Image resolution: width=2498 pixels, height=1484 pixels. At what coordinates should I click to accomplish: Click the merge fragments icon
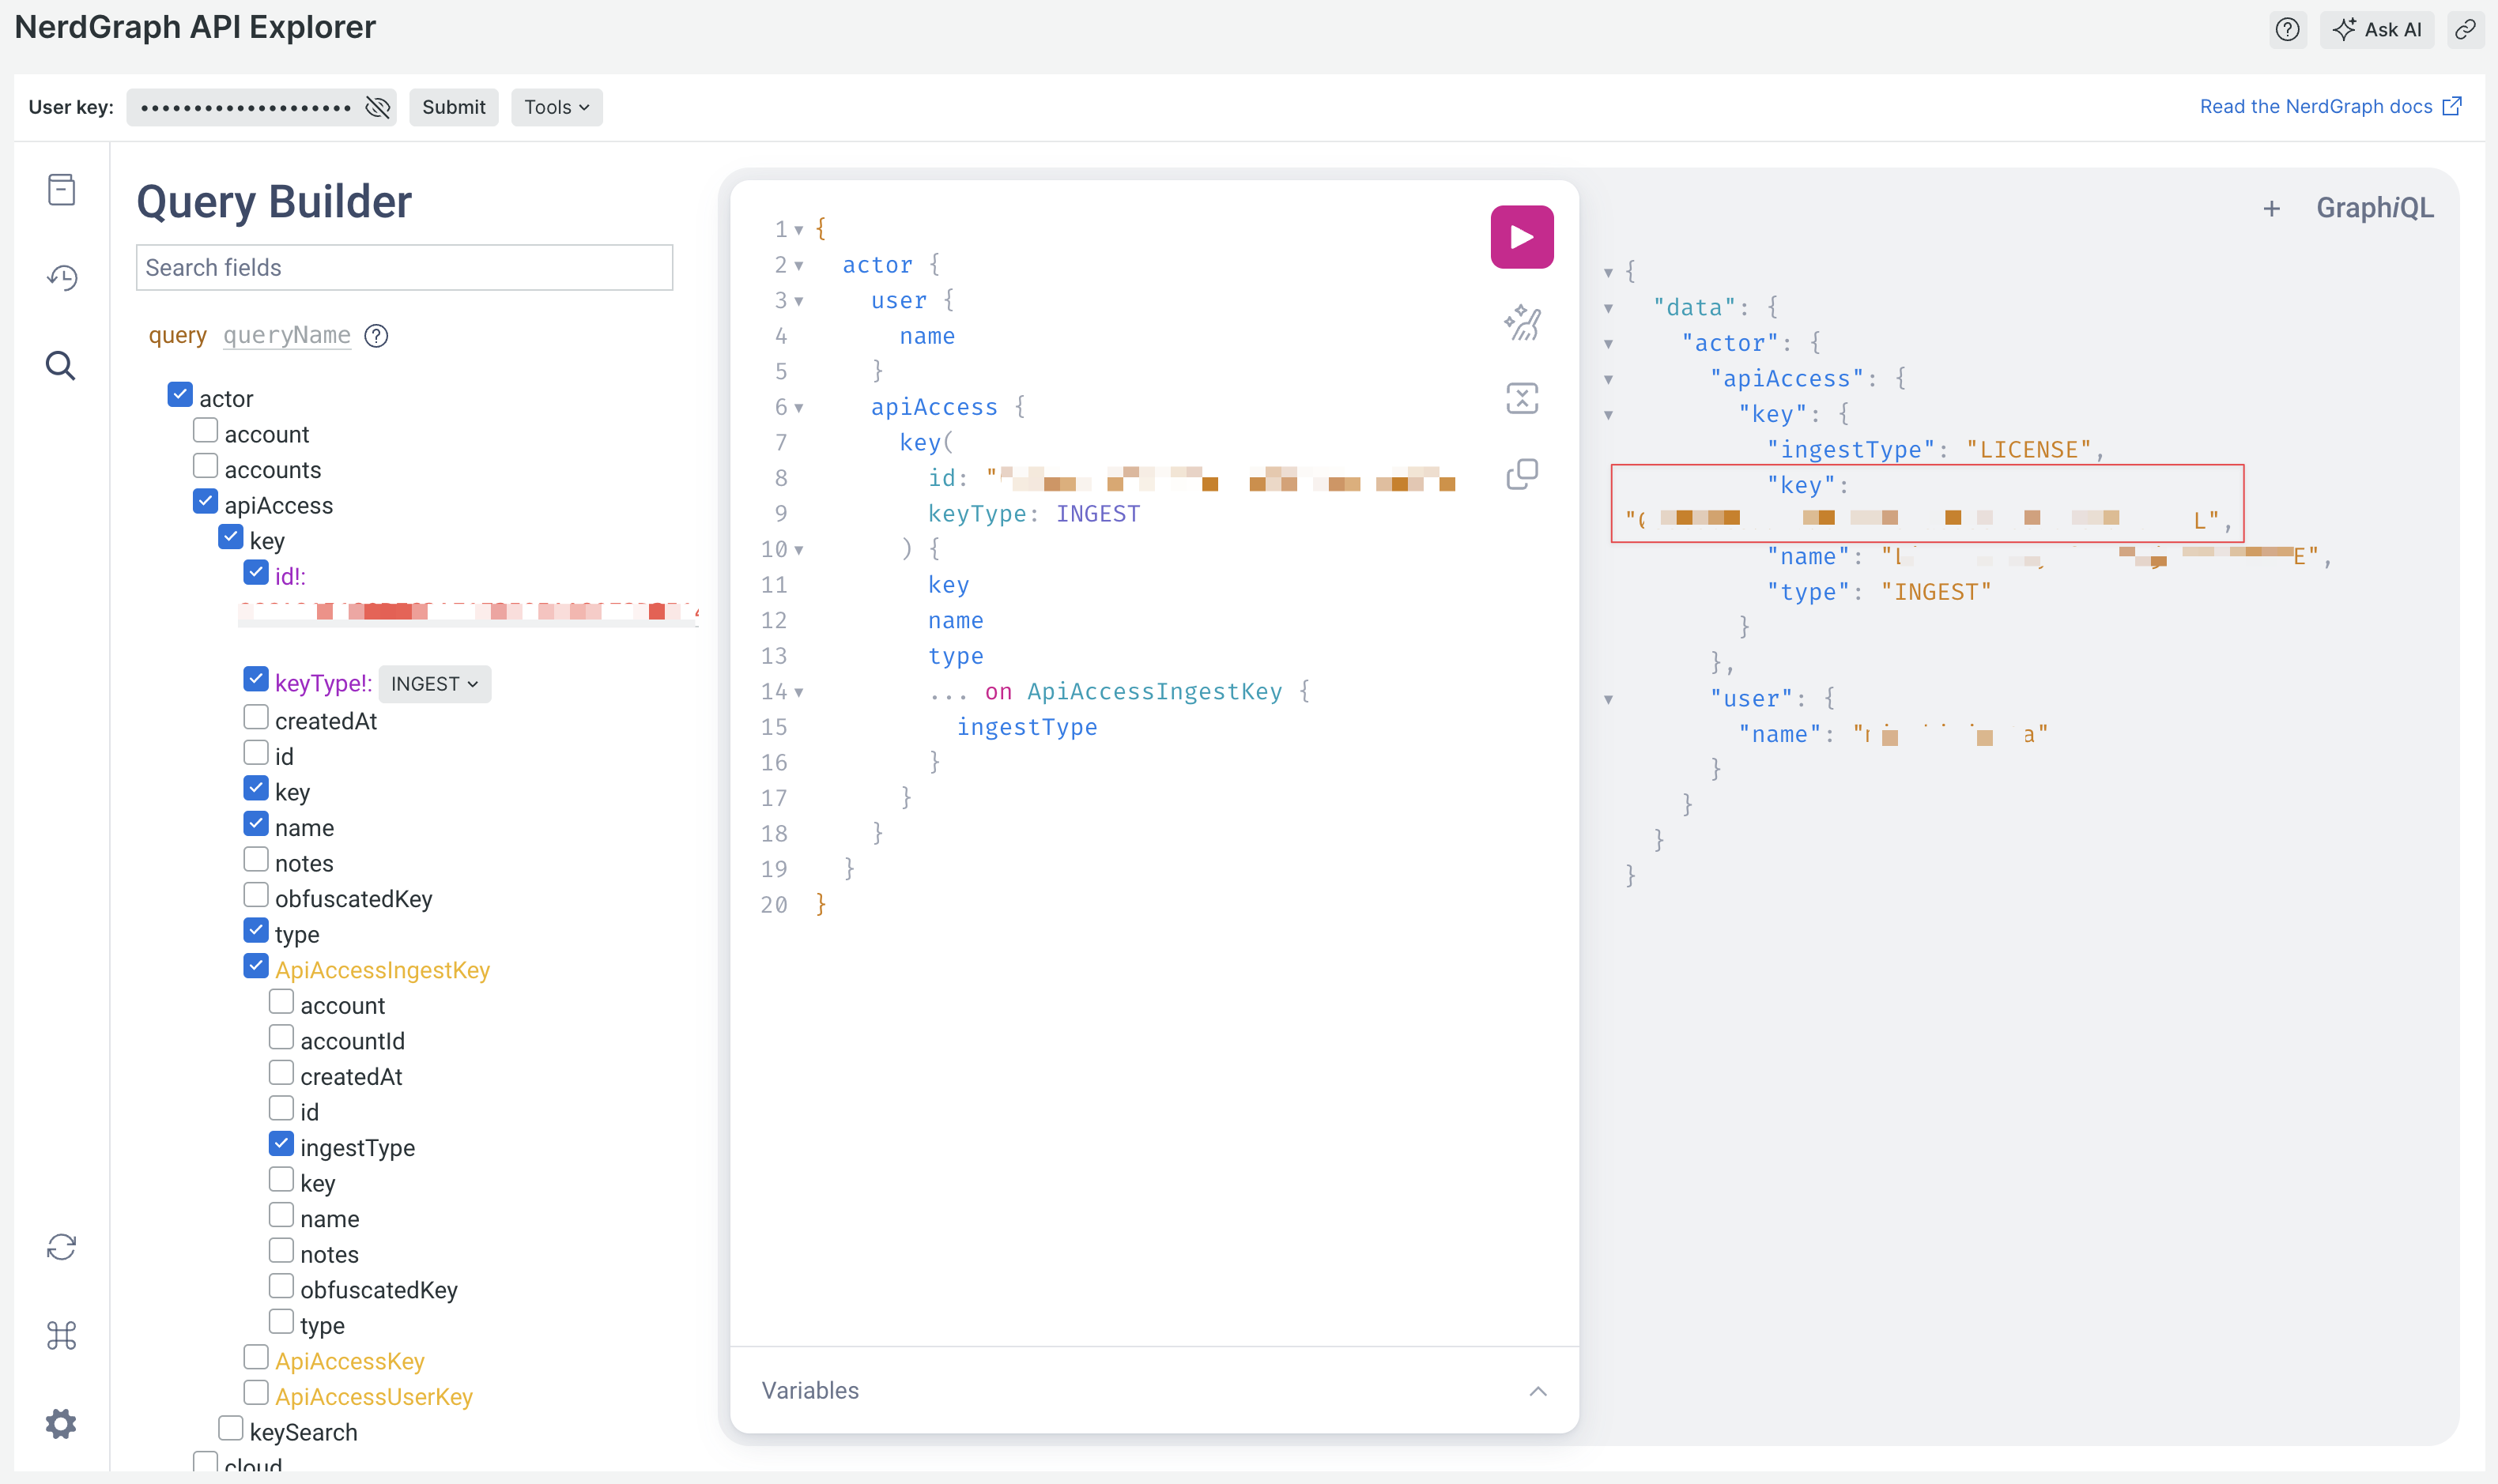[x=1521, y=399]
